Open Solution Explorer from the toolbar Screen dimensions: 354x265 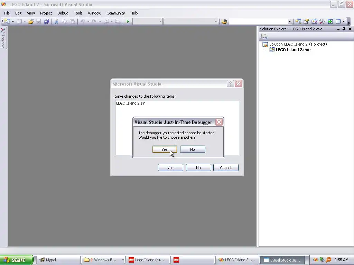[298, 21]
